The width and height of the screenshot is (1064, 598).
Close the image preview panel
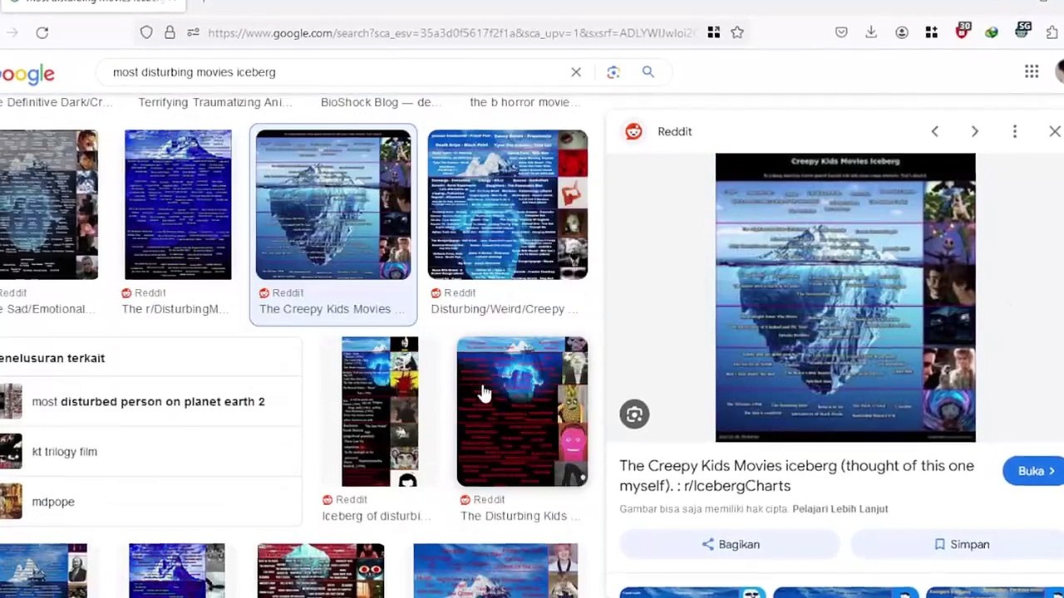tap(1054, 131)
